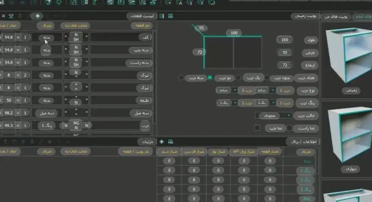The width and height of the screenshot is (372, 202).
Task: Click the column layout icon beside لیست قطعات
Action: (x=162, y=16)
